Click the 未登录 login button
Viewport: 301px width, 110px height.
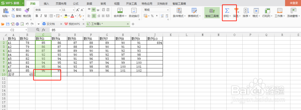294,3
